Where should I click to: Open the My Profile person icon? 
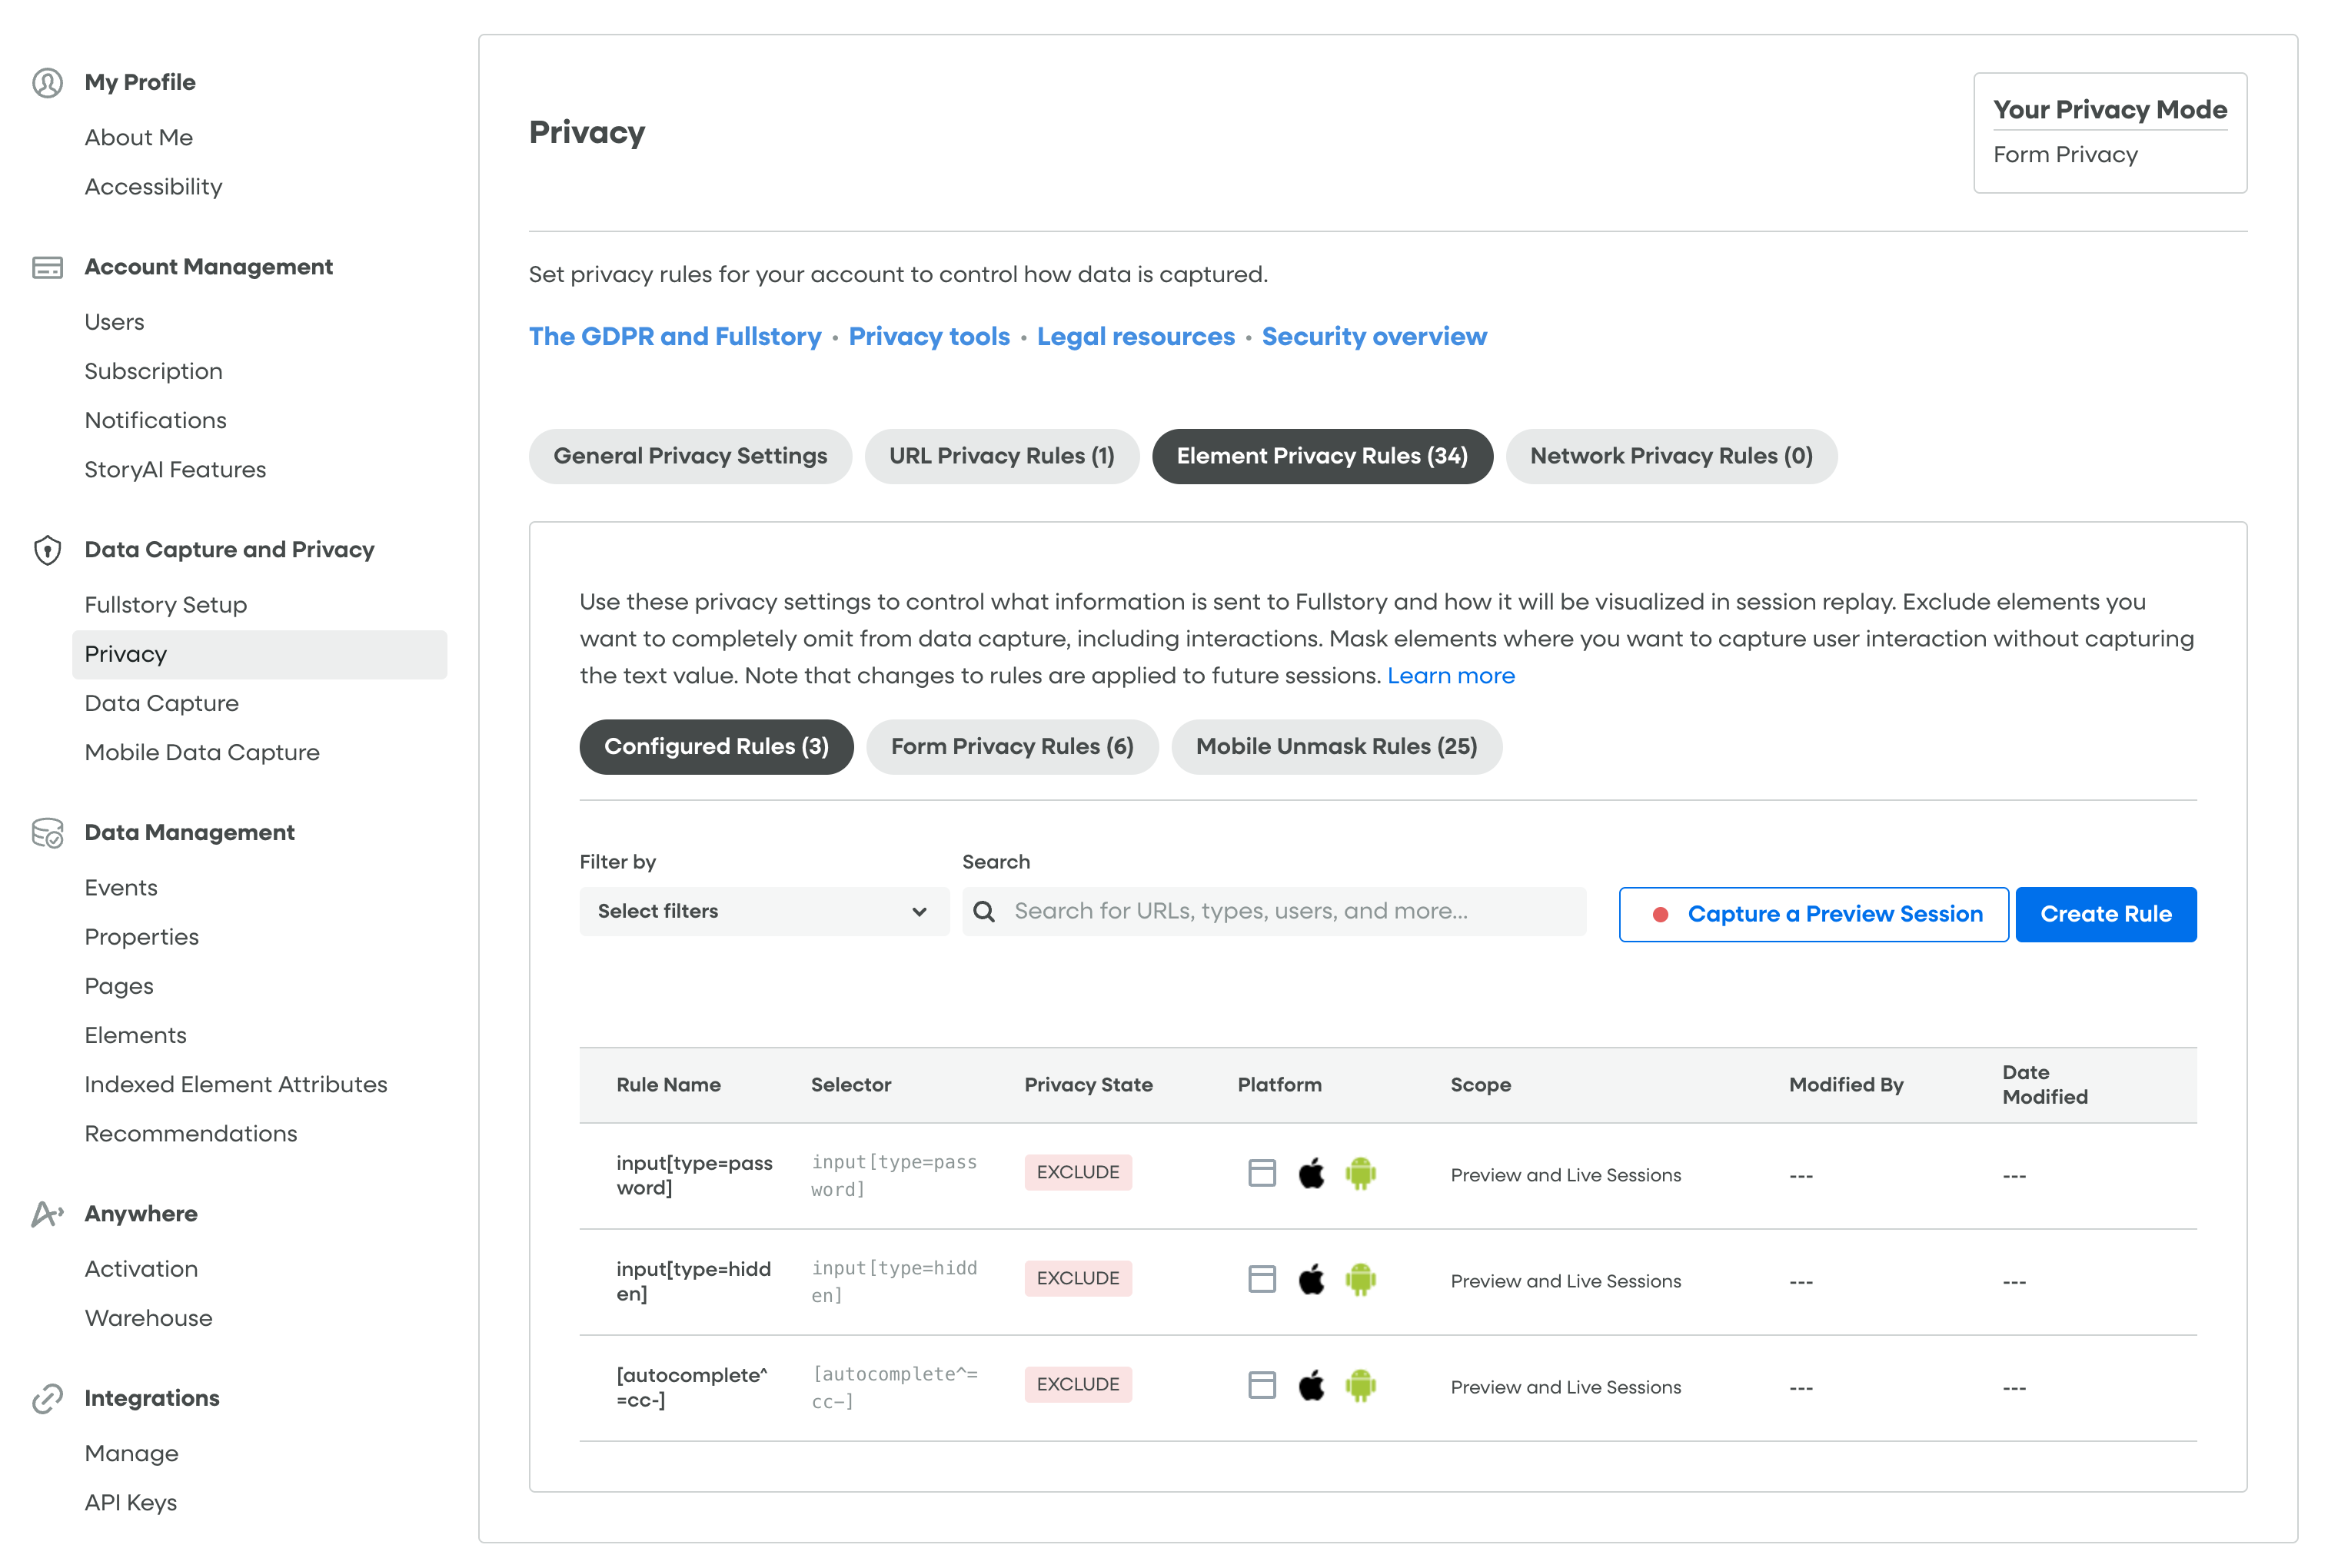tap(46, 83)
